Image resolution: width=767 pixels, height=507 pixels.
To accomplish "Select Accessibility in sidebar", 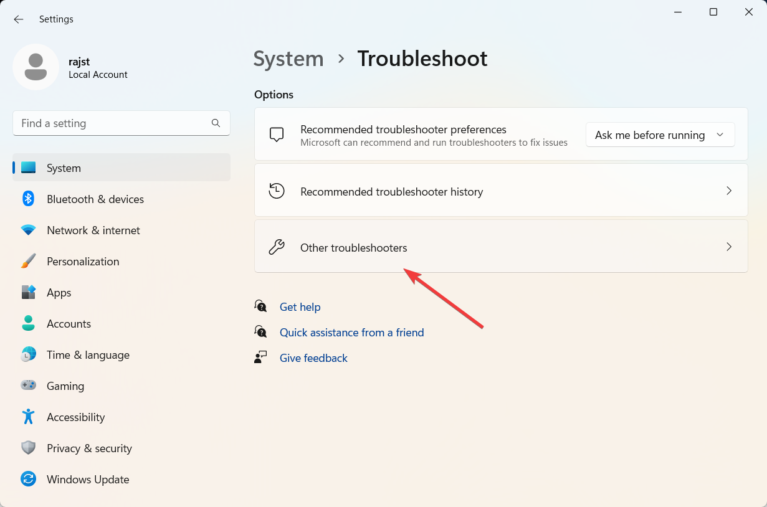I will coord(121,417).
